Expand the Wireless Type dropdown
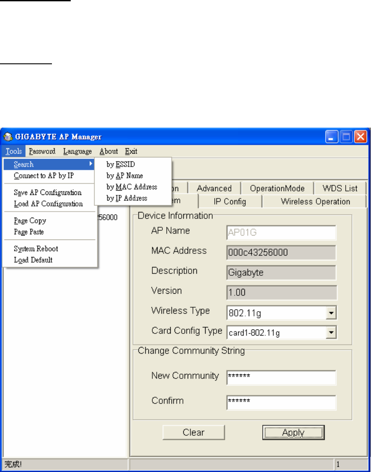371x472 pixels. tap(331, 313)
